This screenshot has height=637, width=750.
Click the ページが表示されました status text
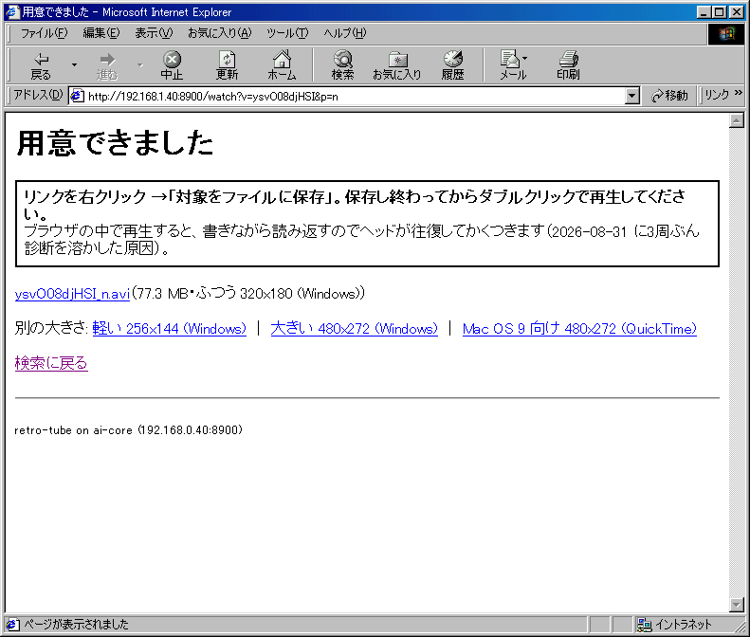coord(76,625)
